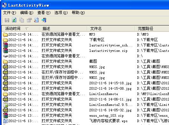Click the path D:\工具\截图 in the 截图 row
169x125 pixels.
(x=149, y=61)
